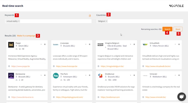The height and width of the screenshot is (103, 188).
Task: Star The Park company card
Action: click(x=90, y=75)
